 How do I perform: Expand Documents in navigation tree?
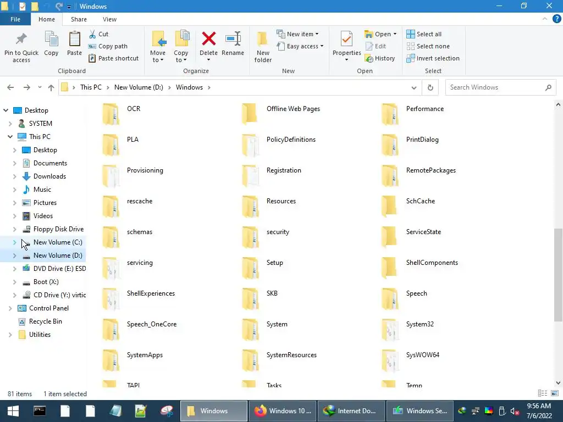pyautogui.click(x=14, y=163)
